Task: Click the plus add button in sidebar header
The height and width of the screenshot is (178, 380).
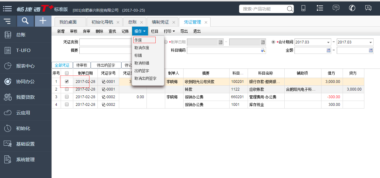Action: [x=43, y=21]
